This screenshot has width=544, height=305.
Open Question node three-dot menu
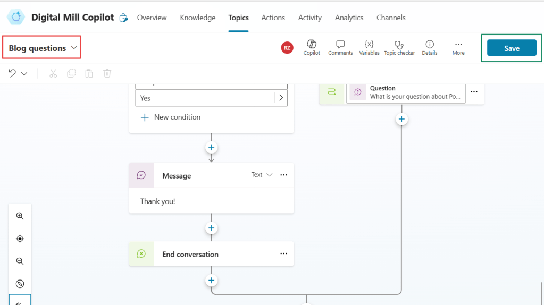[474, 92]
